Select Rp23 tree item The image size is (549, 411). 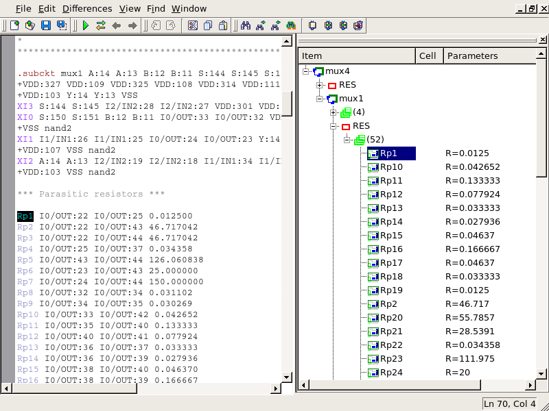[x=391, y=359]
